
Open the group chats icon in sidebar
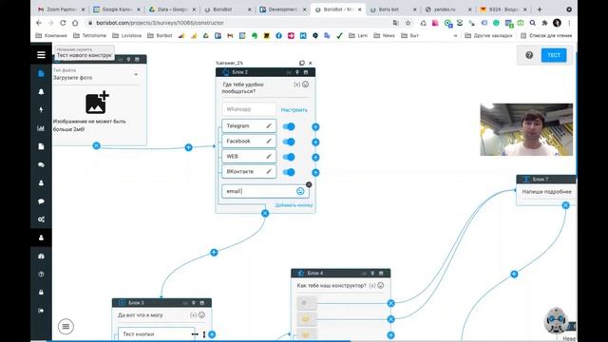tap(41, 164)
